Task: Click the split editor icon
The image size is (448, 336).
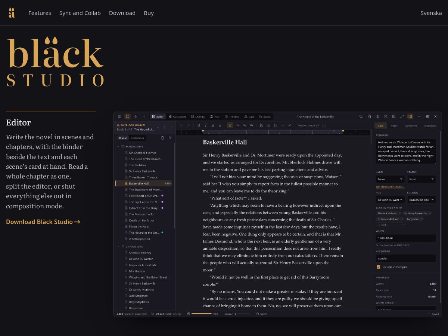Action: [377, 116]
